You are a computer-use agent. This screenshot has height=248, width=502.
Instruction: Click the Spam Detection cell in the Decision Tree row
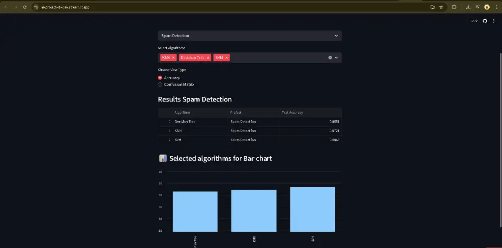click(254, 122)
